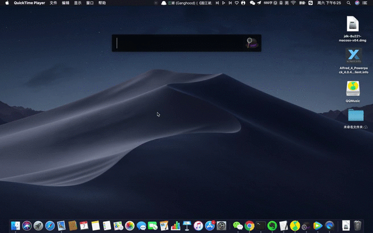Open 显示 menu in menu bar
This screenshot has height=233, width=373.
pyautogui.click(x=77, y=3)
